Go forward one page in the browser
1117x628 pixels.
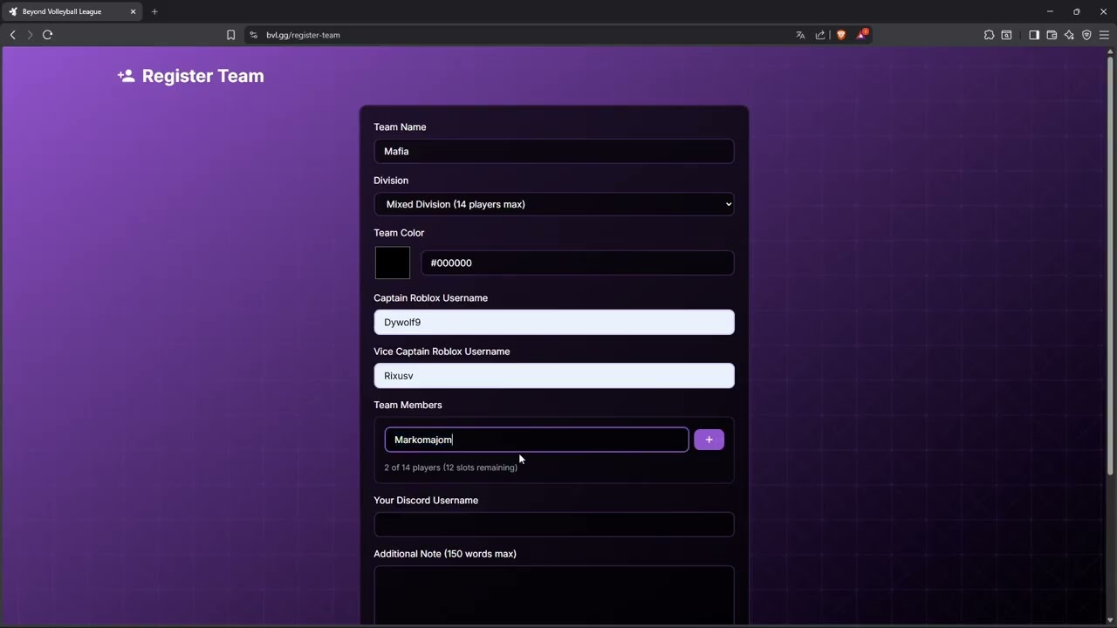tap(30, 35)
